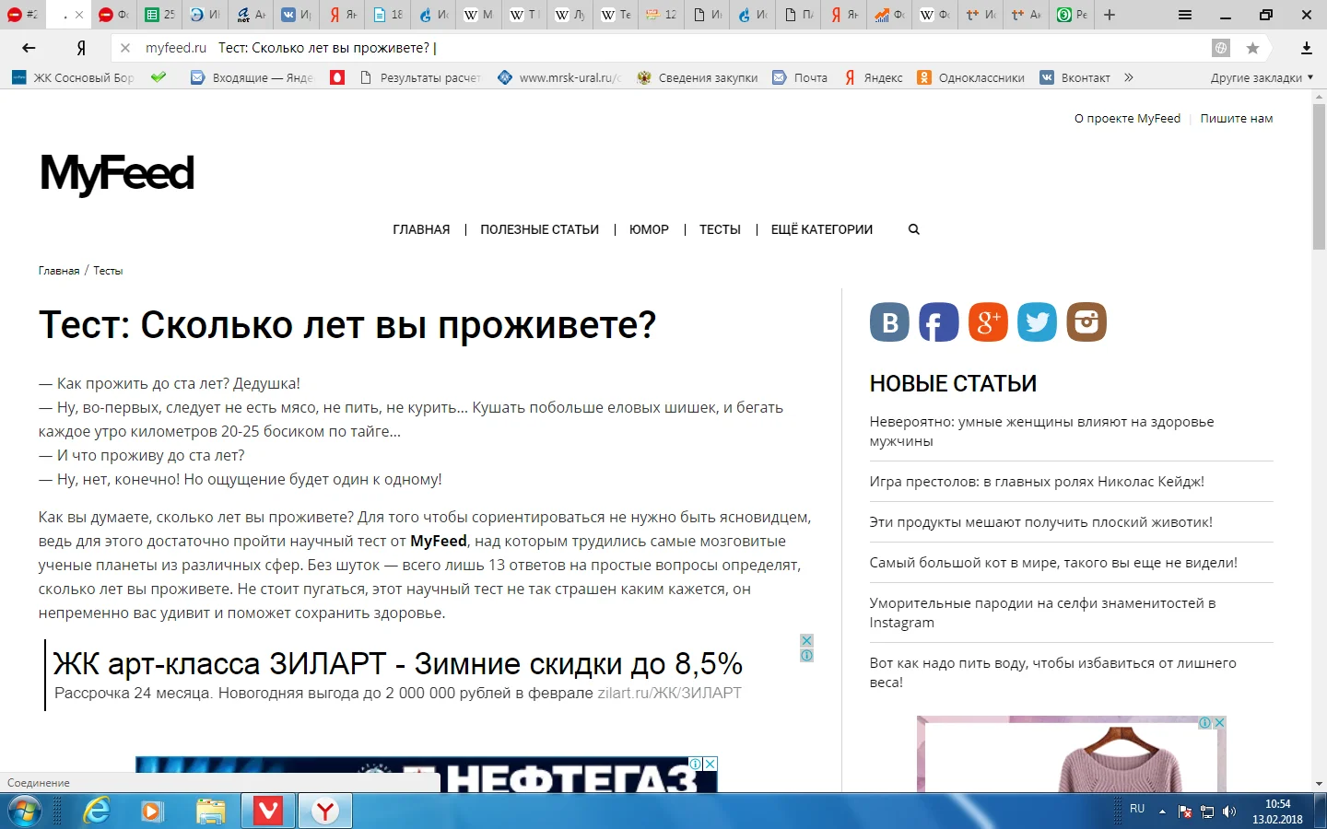Open О проекте MyFeed link

coord(1127,118)
